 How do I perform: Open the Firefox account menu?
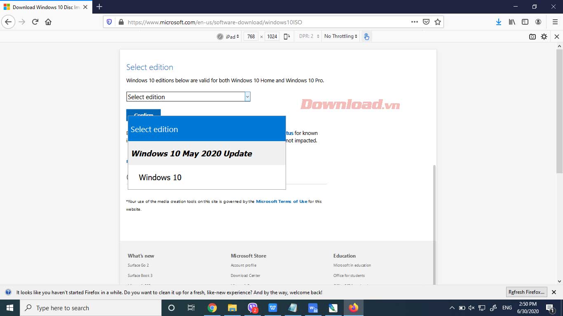pos(538,22)
